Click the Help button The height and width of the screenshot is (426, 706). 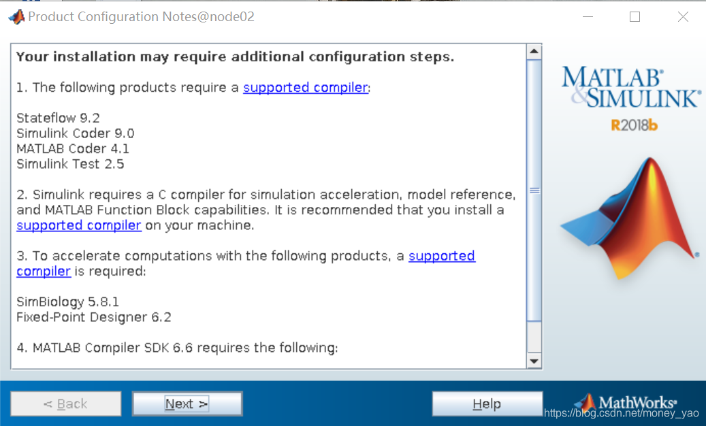487,404
